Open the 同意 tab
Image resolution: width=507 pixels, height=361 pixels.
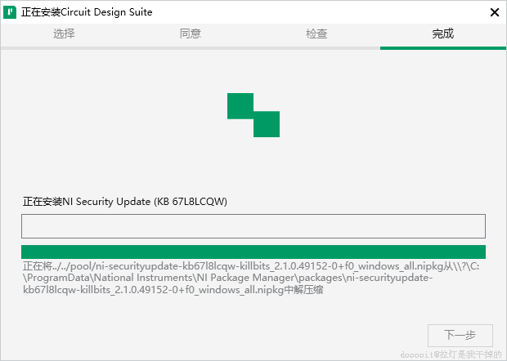coord(190,33)
